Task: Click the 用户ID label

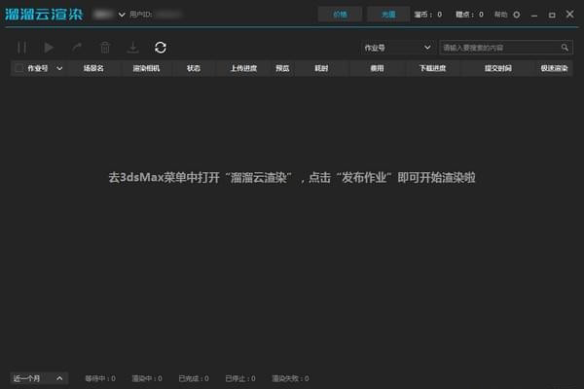Action: [x=141, y=15]
